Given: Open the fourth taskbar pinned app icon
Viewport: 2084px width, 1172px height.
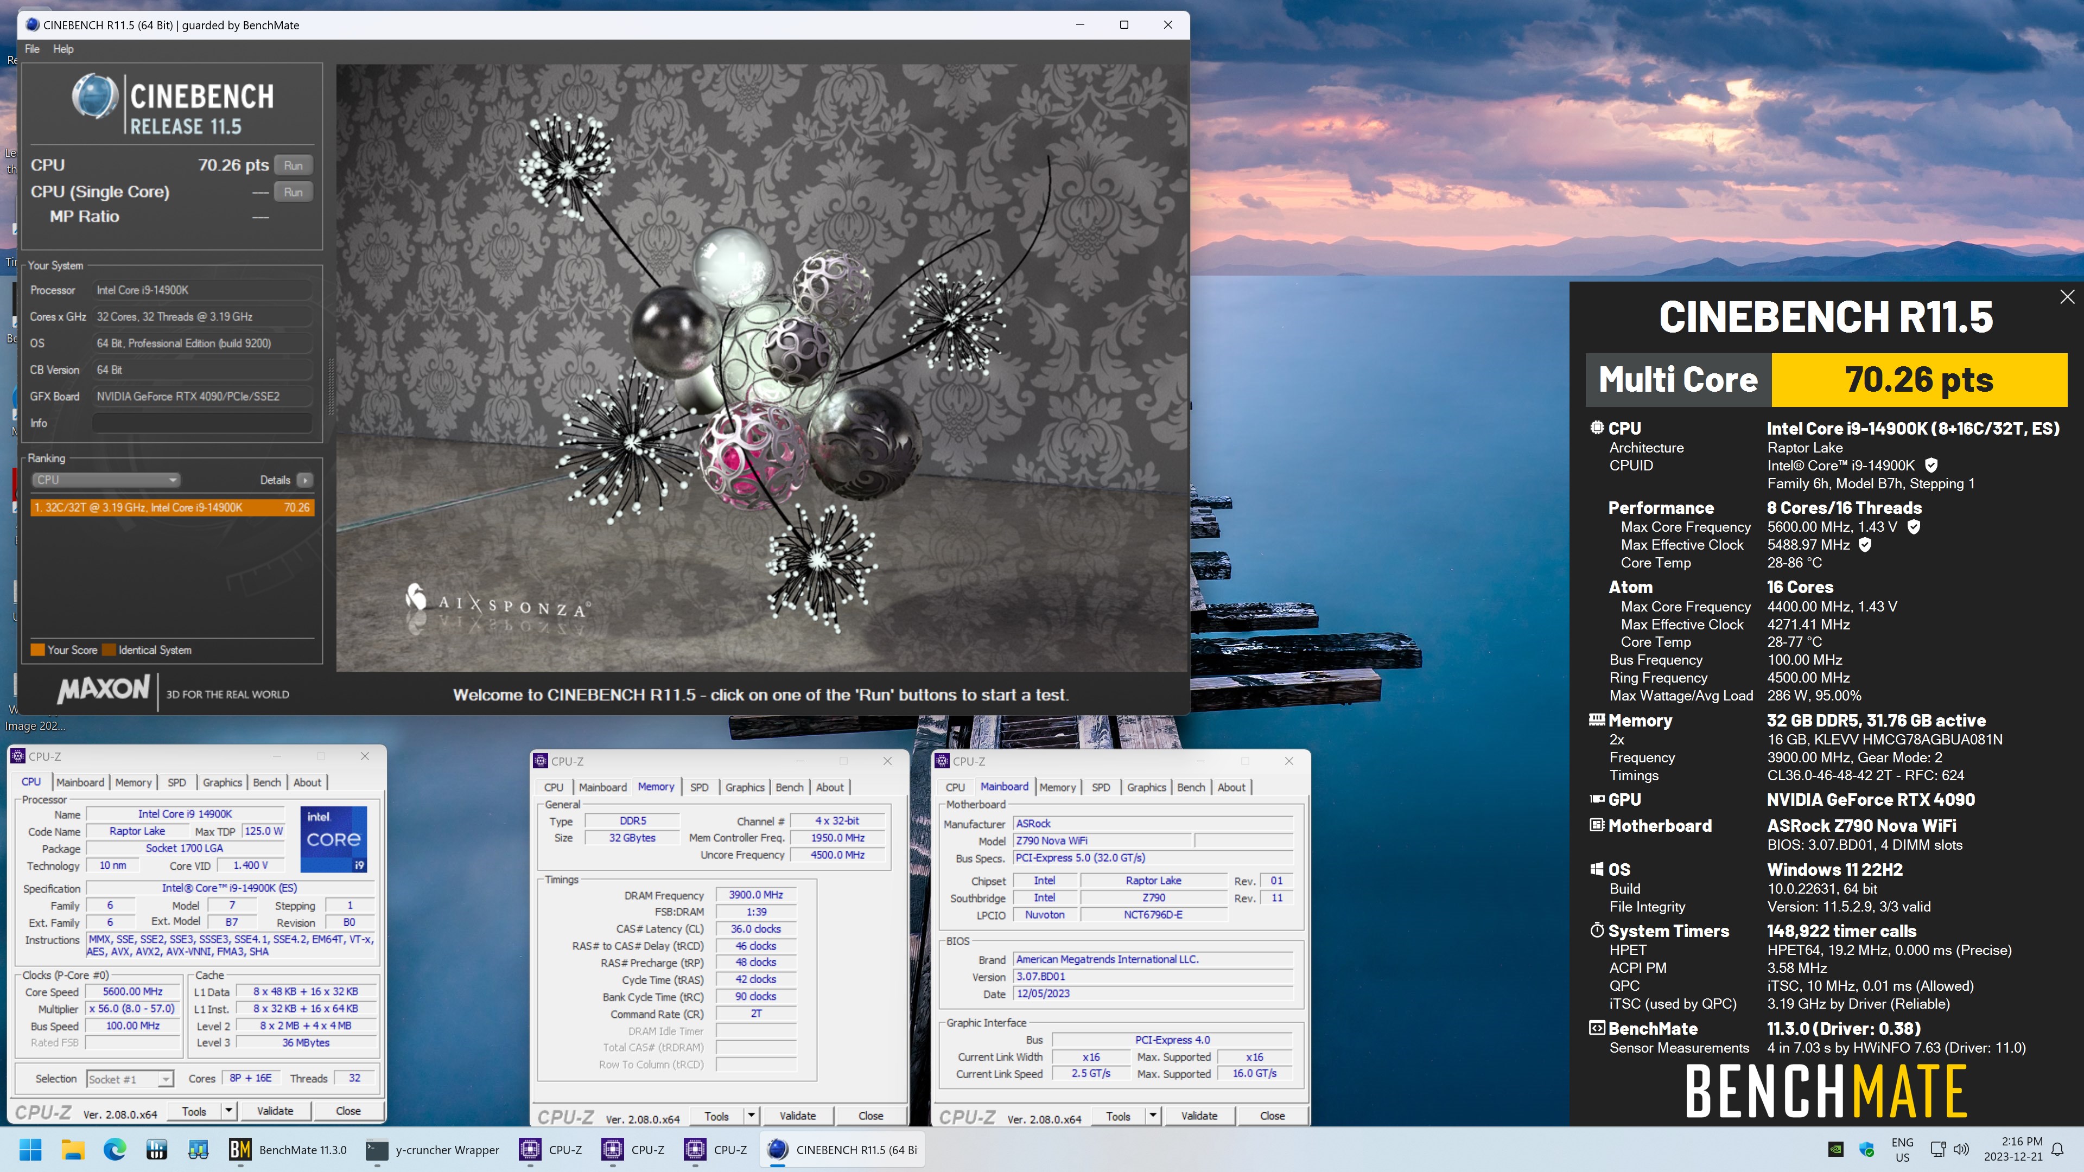Looking at the screenshot, I should coord(156,1149).
